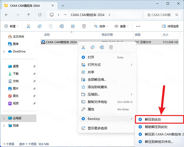Close the CAXA CAM数控车 2024 tab
Image resolution: width=184 pixels, height=147 pixels.
click(x=53, y=6)
